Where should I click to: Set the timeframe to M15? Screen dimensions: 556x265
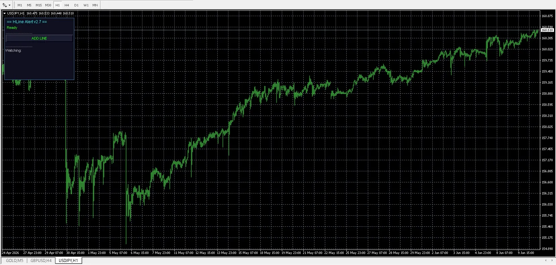(39, 5)
